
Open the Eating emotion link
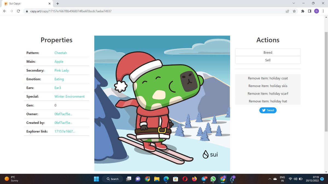59,79
